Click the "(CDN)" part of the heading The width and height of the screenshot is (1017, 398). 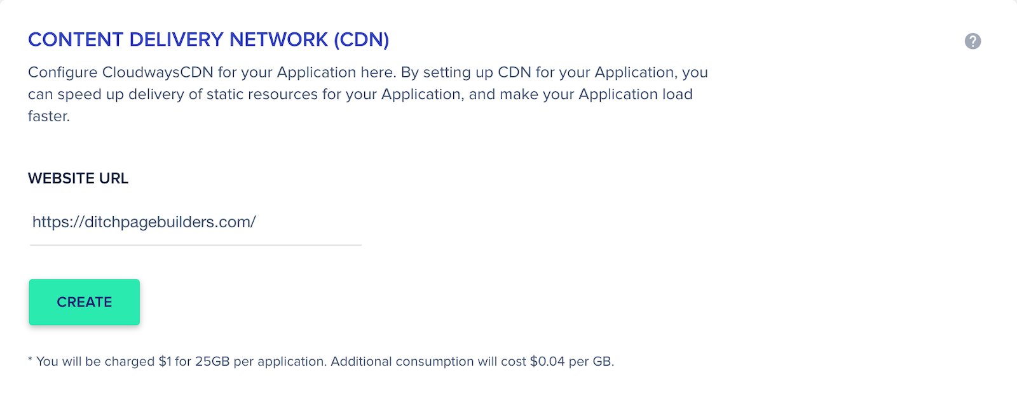[x=361, y=39]
